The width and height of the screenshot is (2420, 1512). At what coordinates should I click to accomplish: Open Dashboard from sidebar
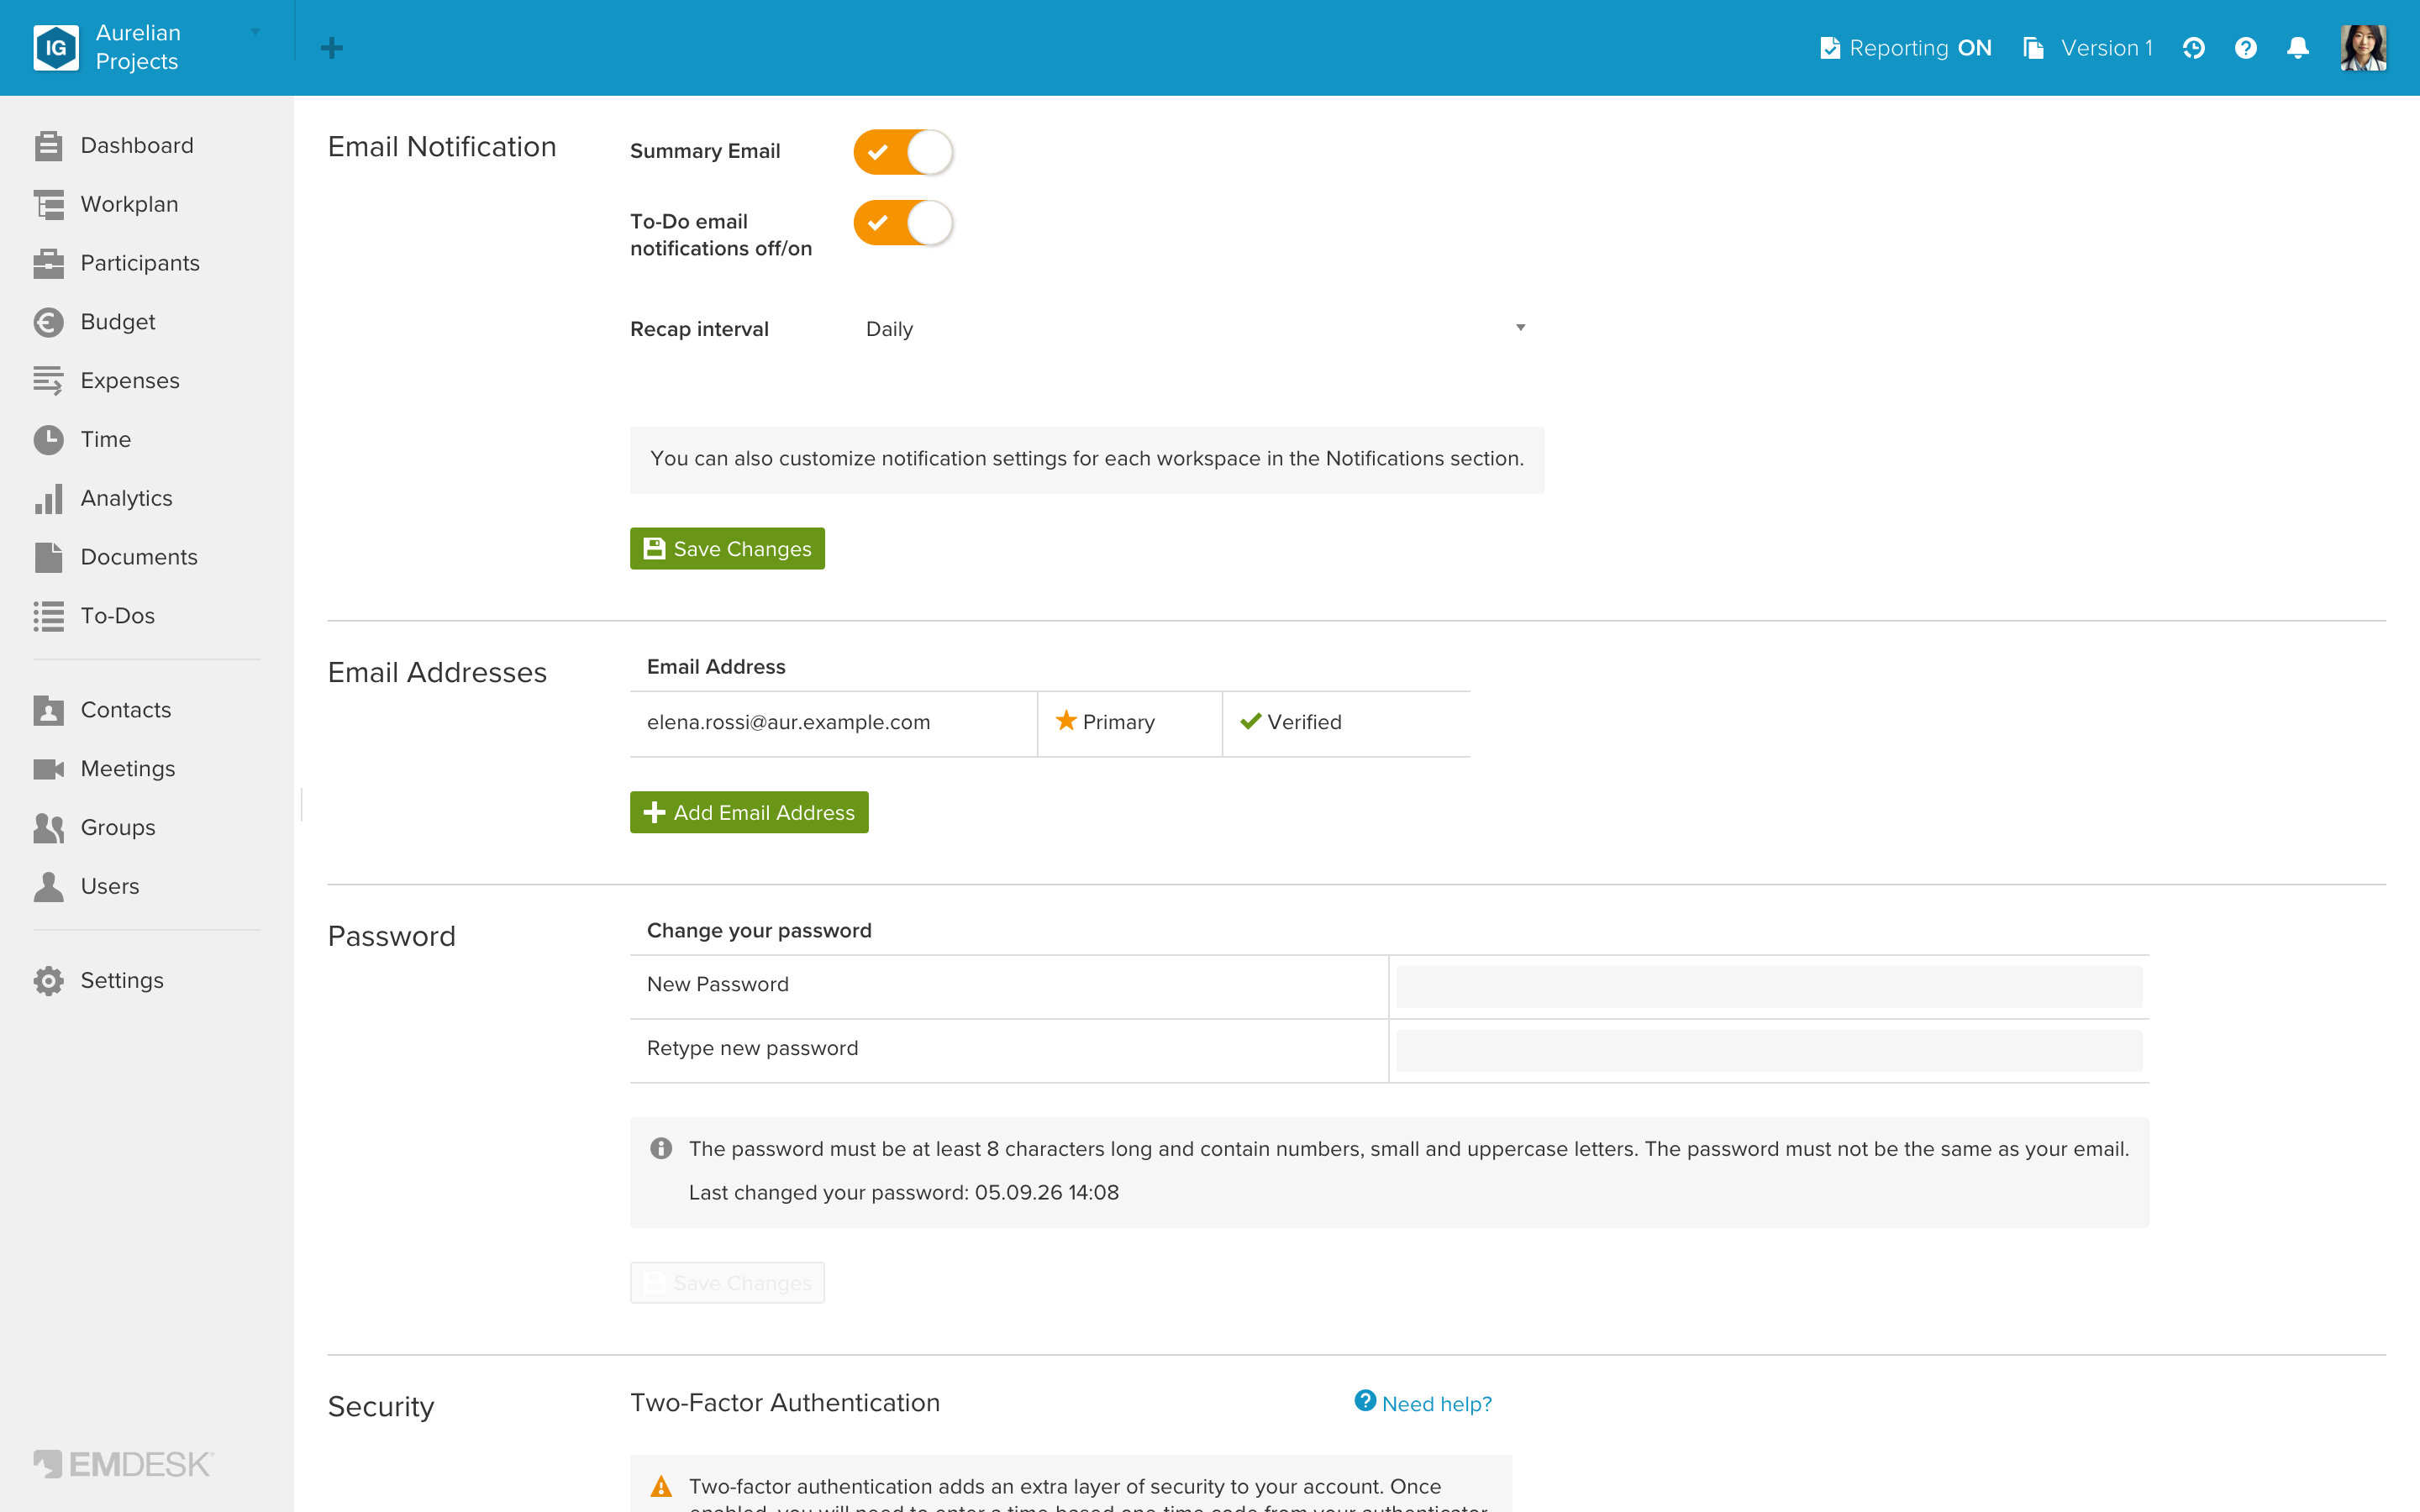click(x=137, y=146)
